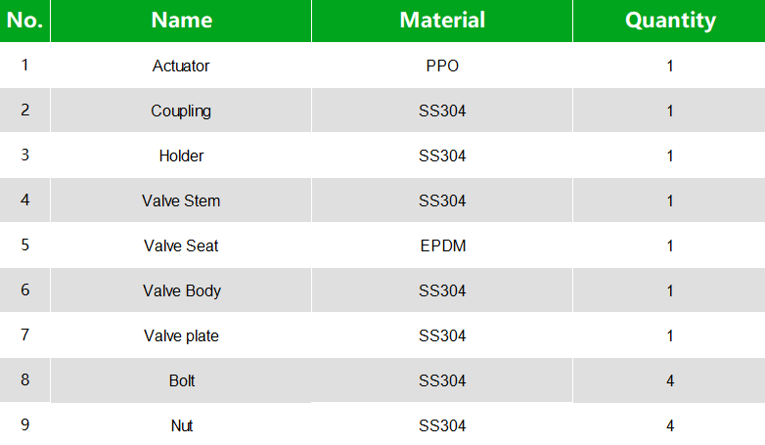Select the quantity cell in the Nut row
Viewport: 765px width, 445px height.
tap(670, 426)
